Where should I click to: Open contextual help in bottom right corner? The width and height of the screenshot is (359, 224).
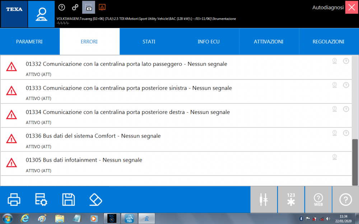345,200
